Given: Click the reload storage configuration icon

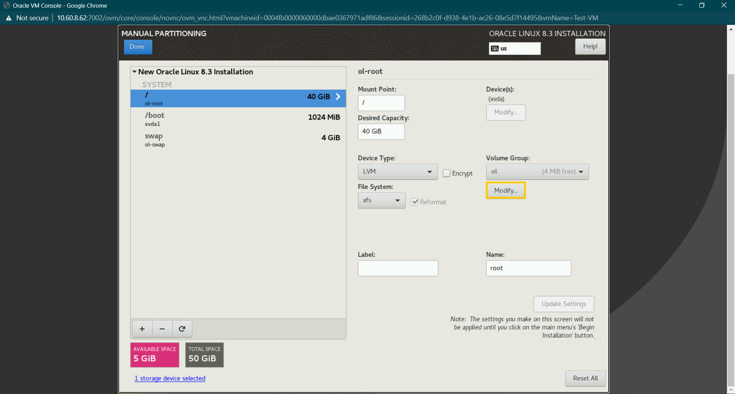Looking at the screenshot, I should pos(182,329).
